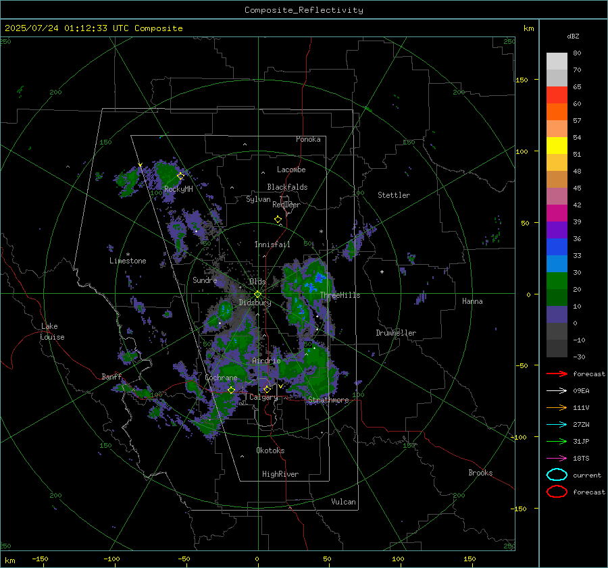
Task: Click the yellow 51-54 dBZ swatch
Action: [557, 145]
